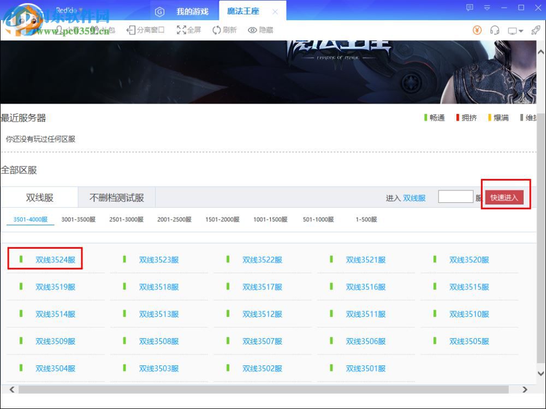Select the 1001-1500服 range
Viewport: 546px width, 409px height.
pos(271,219)
